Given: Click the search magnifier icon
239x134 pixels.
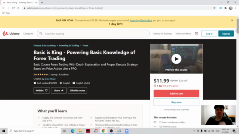Looking at the screenshot, I should pyautogui.click(x=41, y=33).
